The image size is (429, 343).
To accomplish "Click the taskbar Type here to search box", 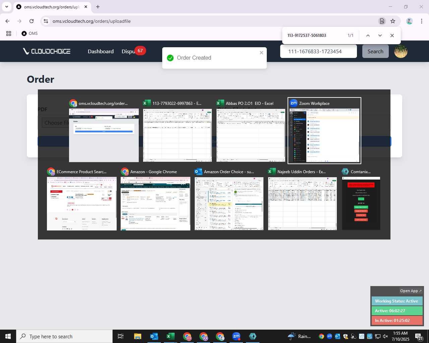I will (64, 336).
